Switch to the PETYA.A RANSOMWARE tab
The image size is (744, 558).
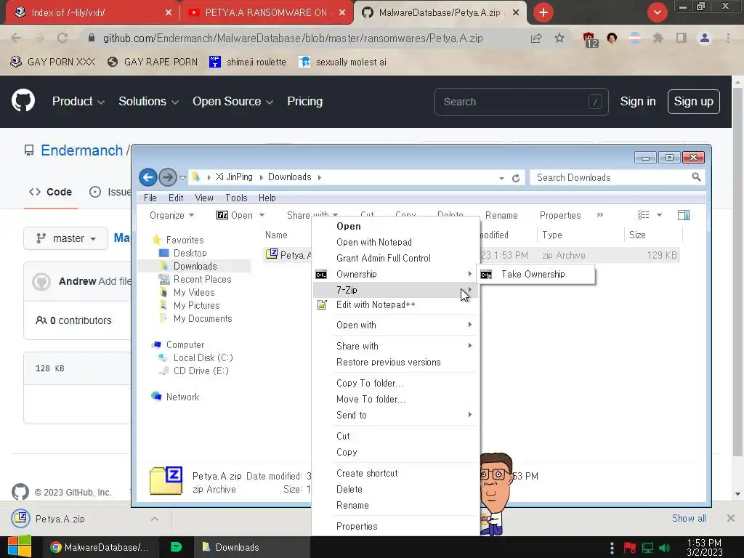(x=267, y=12)
